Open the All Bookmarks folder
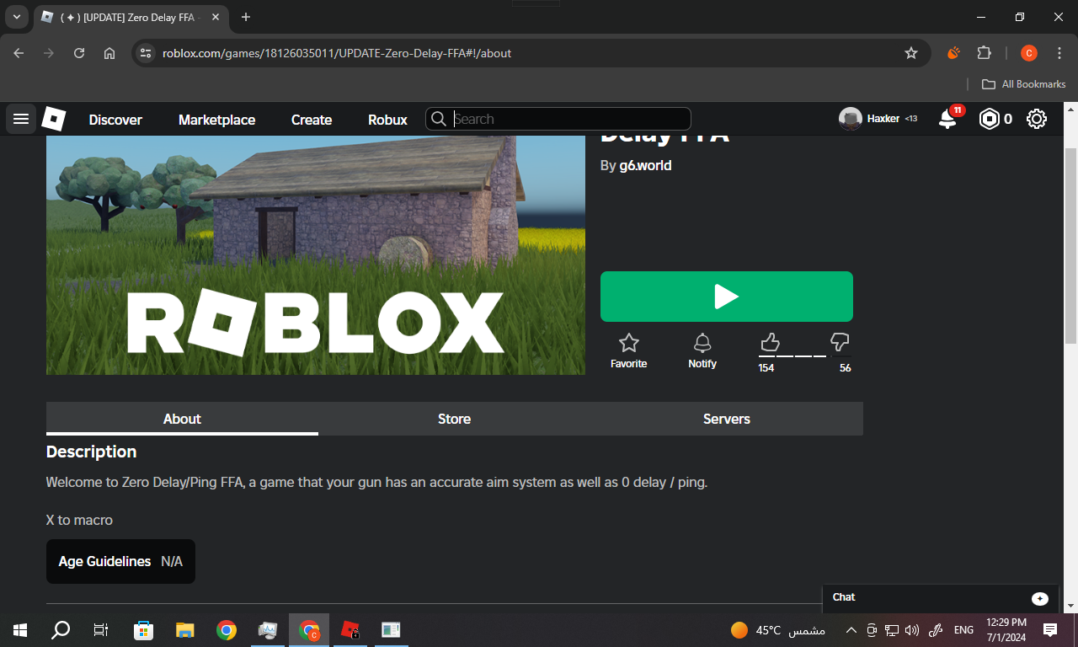 pyautogui.click(x=1024, y=84)
